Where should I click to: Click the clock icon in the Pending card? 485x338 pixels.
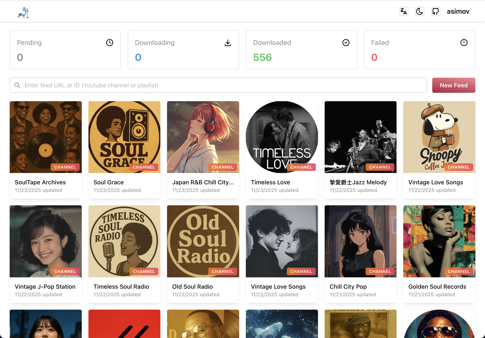110,43
